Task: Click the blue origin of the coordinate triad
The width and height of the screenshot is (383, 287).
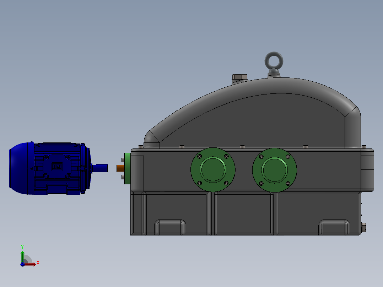Action: (22, 264)
